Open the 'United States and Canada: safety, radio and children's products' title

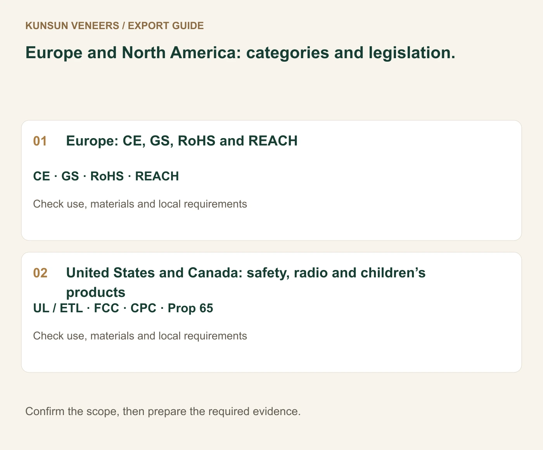pyautogui.click(x=246, y=282)
